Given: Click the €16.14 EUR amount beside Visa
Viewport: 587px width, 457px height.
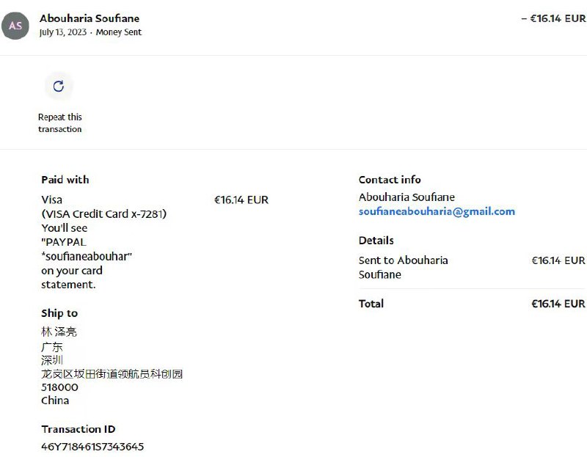Looking at the screenshot, I should (241, 200).
